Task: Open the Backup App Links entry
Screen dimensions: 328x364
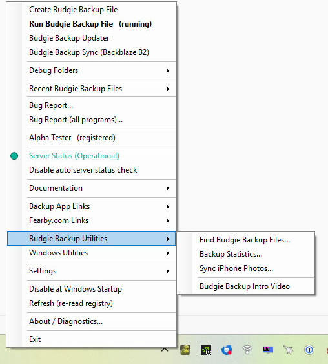Action: (91, 206)
